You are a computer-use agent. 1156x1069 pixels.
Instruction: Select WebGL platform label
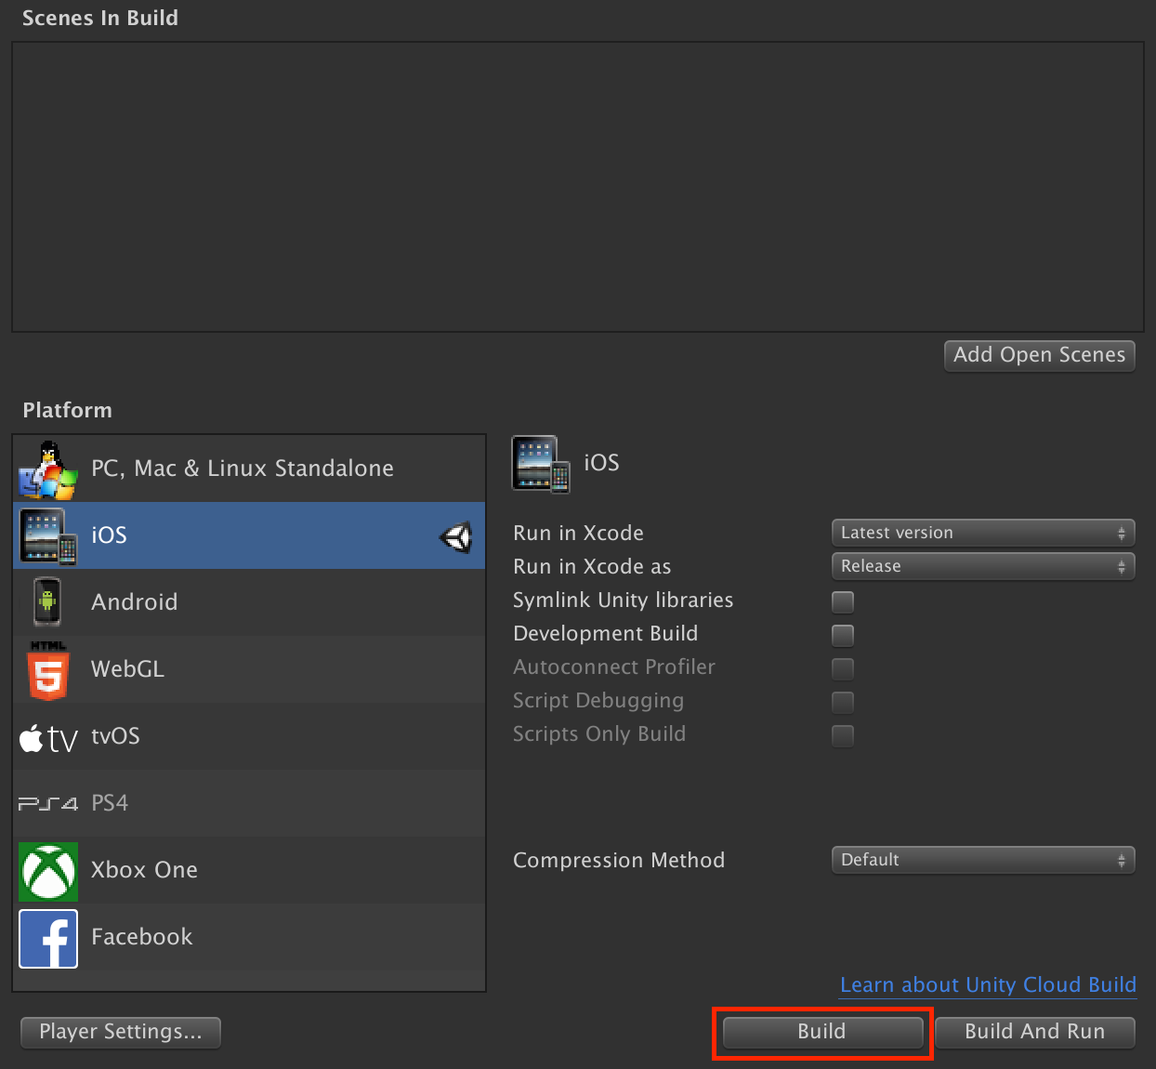pos(127,669)
